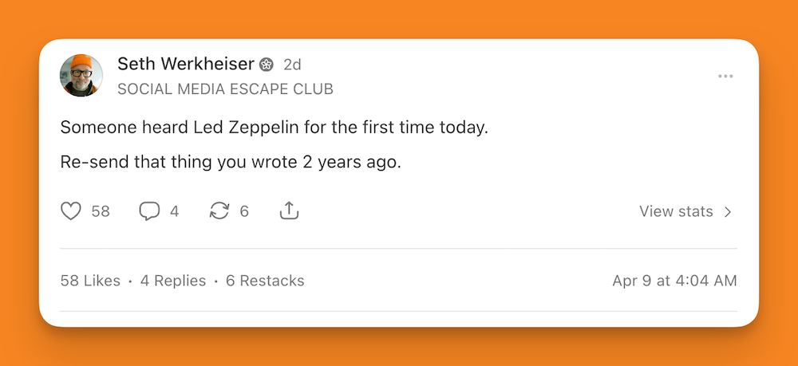The image size is (798, 366).
Task: Open the SOCIAL MEDIA ESCAPE CLUB publication
Action: (225, 89)
